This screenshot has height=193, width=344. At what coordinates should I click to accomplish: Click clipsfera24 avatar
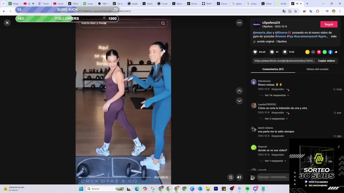tap(256, 24)
